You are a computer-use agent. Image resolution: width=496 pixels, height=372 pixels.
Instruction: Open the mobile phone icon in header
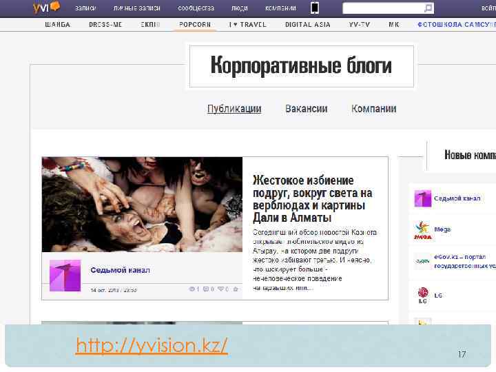click(314, 8)
